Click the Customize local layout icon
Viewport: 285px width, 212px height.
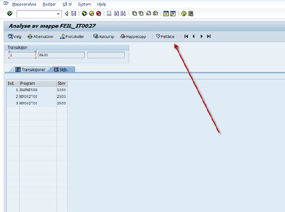tap(191, 13)
